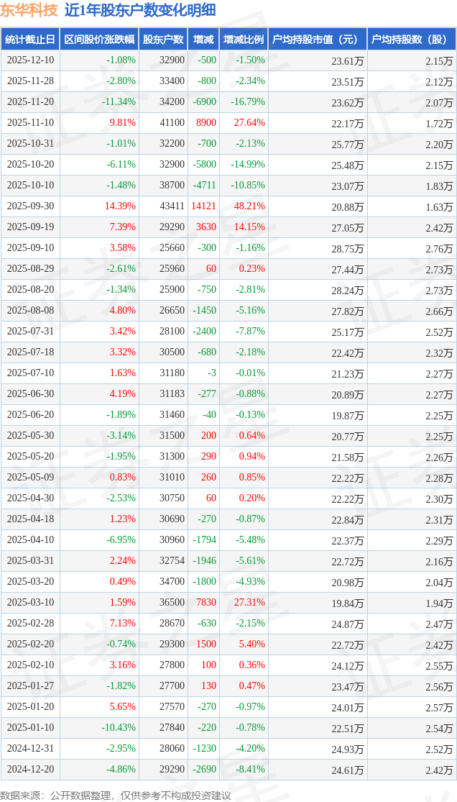
Task: Click the -1794 change cell
Action: coord(203,540)
